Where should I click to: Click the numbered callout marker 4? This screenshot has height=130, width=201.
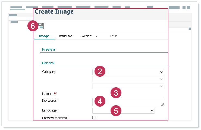pyautogui.click(x=100, y=101)
